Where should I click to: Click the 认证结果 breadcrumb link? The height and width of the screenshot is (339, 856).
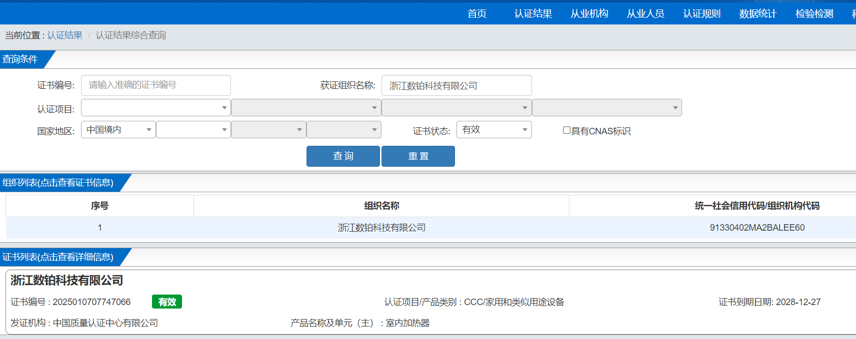click(65, 35)
